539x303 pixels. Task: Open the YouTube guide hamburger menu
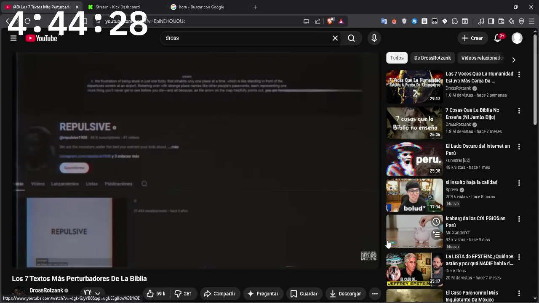pos(13,38)
